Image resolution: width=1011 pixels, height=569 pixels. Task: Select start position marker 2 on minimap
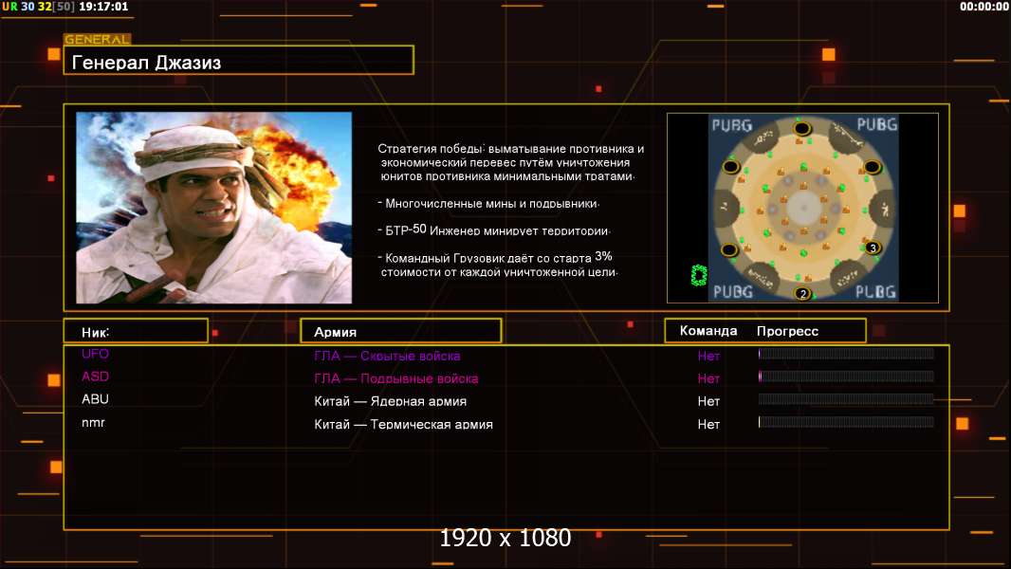tap(802, 294)
